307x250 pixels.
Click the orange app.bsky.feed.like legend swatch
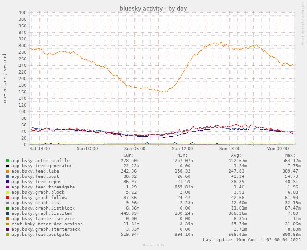click(7, 171)
